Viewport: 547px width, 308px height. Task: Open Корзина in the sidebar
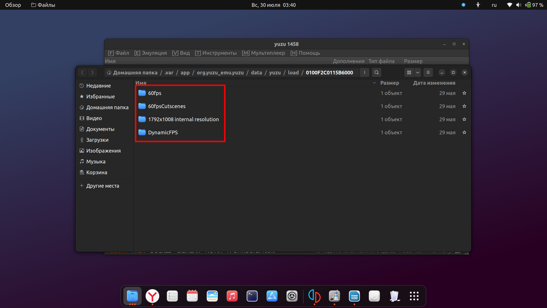coord(105,172)
